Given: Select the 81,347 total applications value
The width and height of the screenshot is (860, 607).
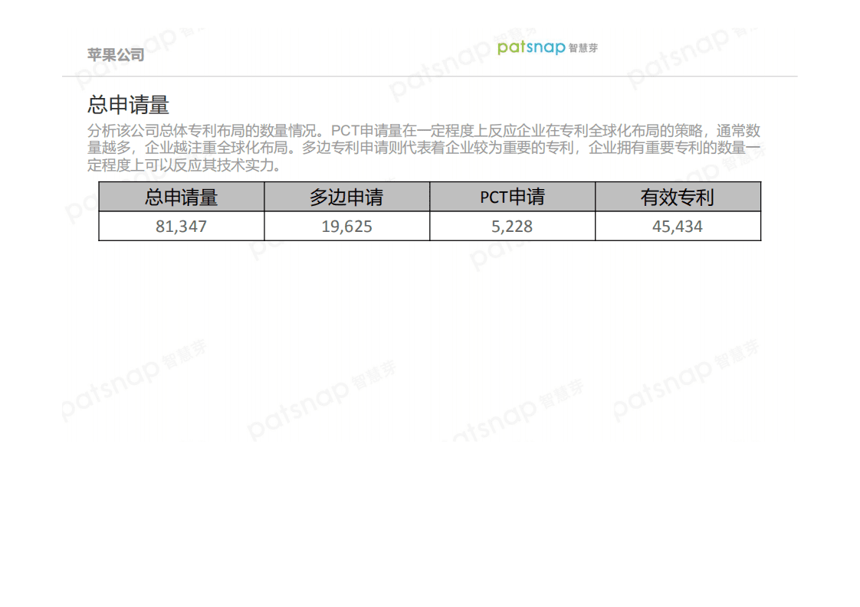Looking at the screenshot, I should 180,226.
